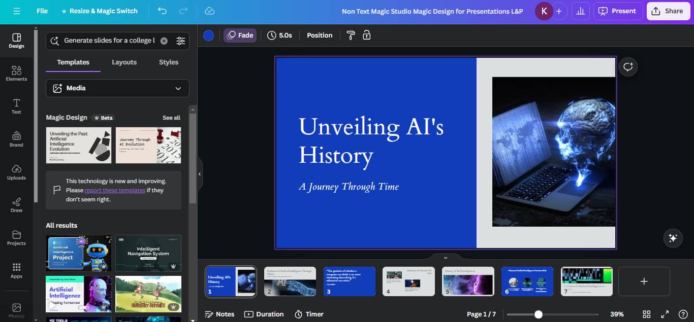Open the blue background color swatch
This screenshot has height=322, width=694.
coord(208,35)
